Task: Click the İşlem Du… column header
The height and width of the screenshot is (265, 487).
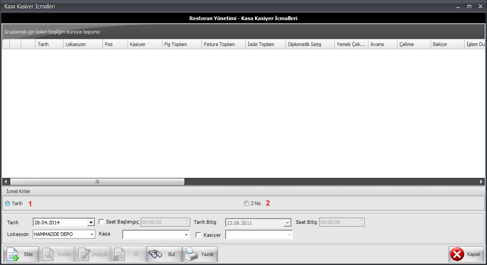Action: [x=474, y=44]
